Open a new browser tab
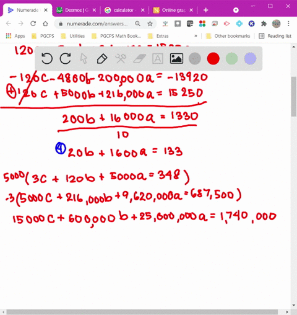 pyautogui.click(x=205, y=10)
